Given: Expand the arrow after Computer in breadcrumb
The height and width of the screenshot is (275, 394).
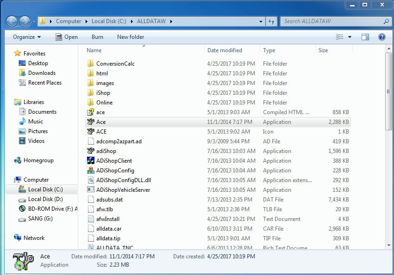Looking at the screenshot, I should [86, 22].
